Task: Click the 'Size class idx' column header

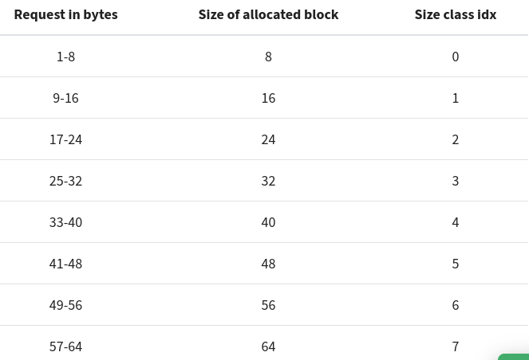Action: click(x=456, y=14)
